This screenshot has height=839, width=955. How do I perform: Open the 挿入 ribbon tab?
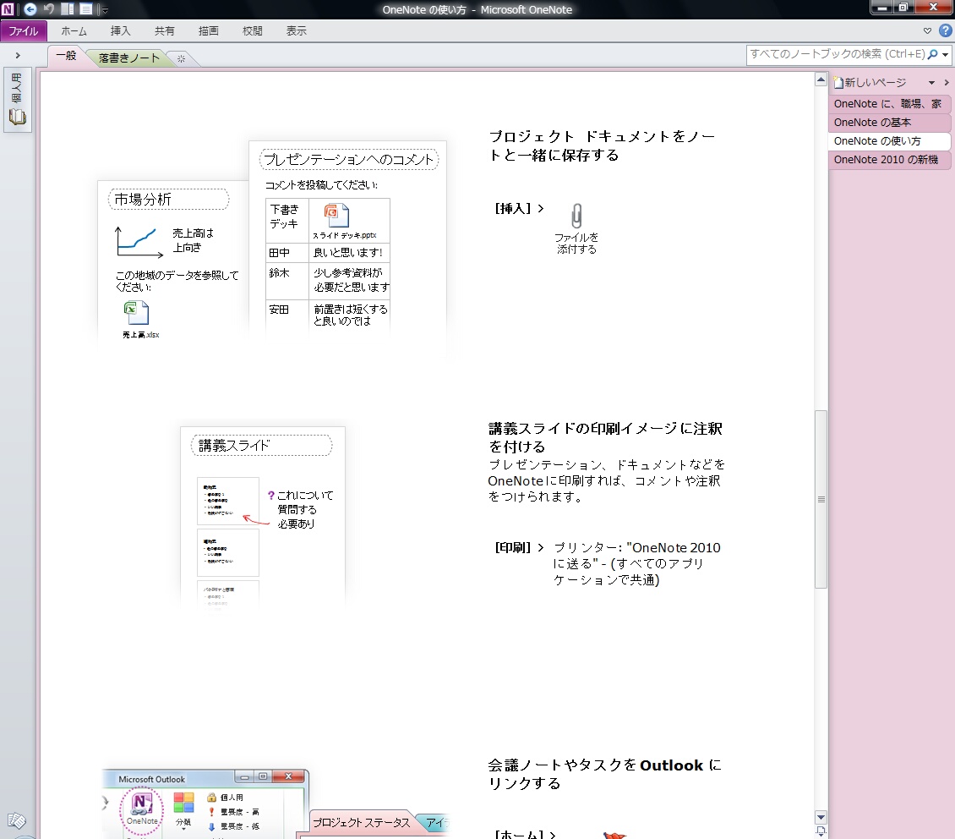(120, 31)
